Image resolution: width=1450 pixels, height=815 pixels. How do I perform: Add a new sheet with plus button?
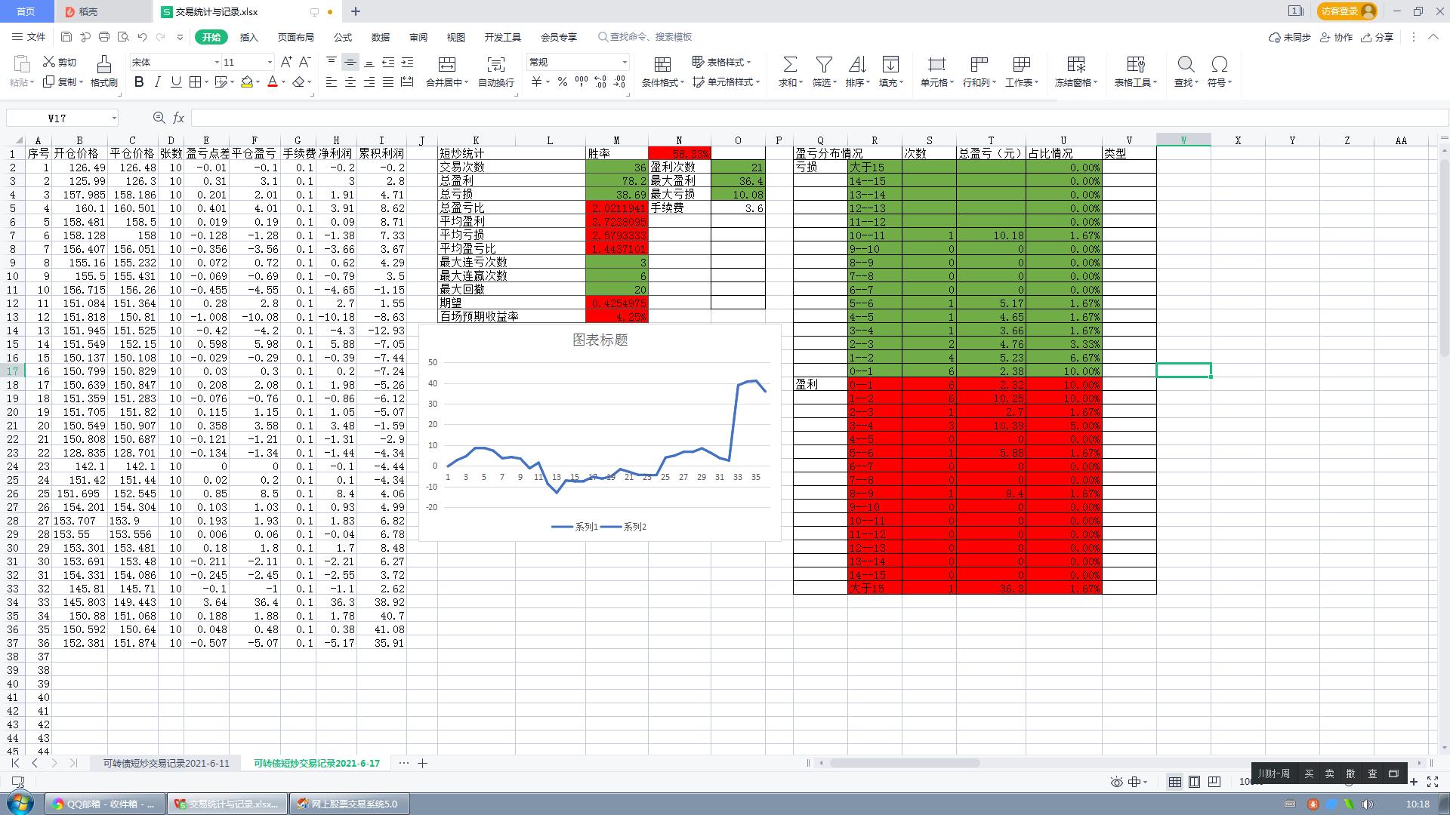click(x=423, y=763)
